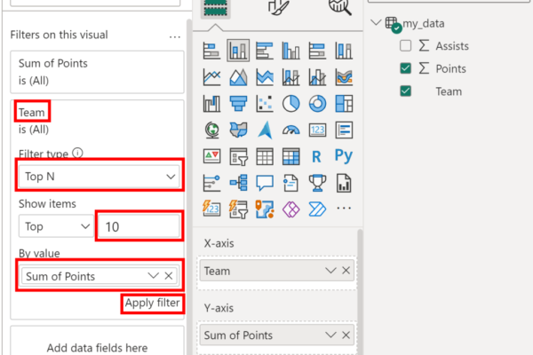533x355 pixels.
Task: Choose the Decomposition tree visual
Action: (238, 183)
